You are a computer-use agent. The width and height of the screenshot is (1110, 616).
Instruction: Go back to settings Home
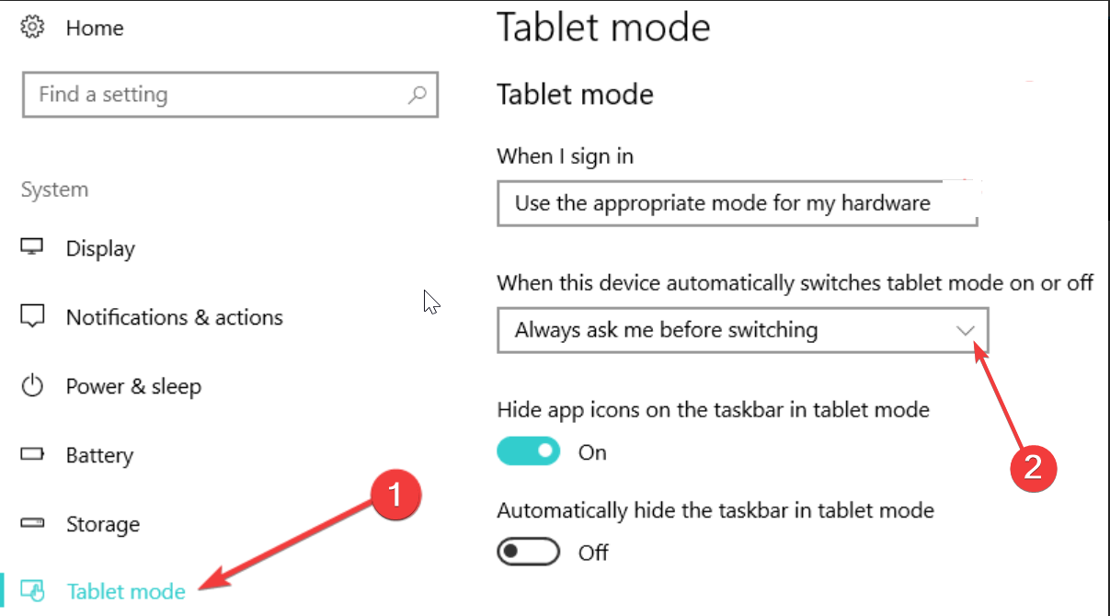coord(95,28)
